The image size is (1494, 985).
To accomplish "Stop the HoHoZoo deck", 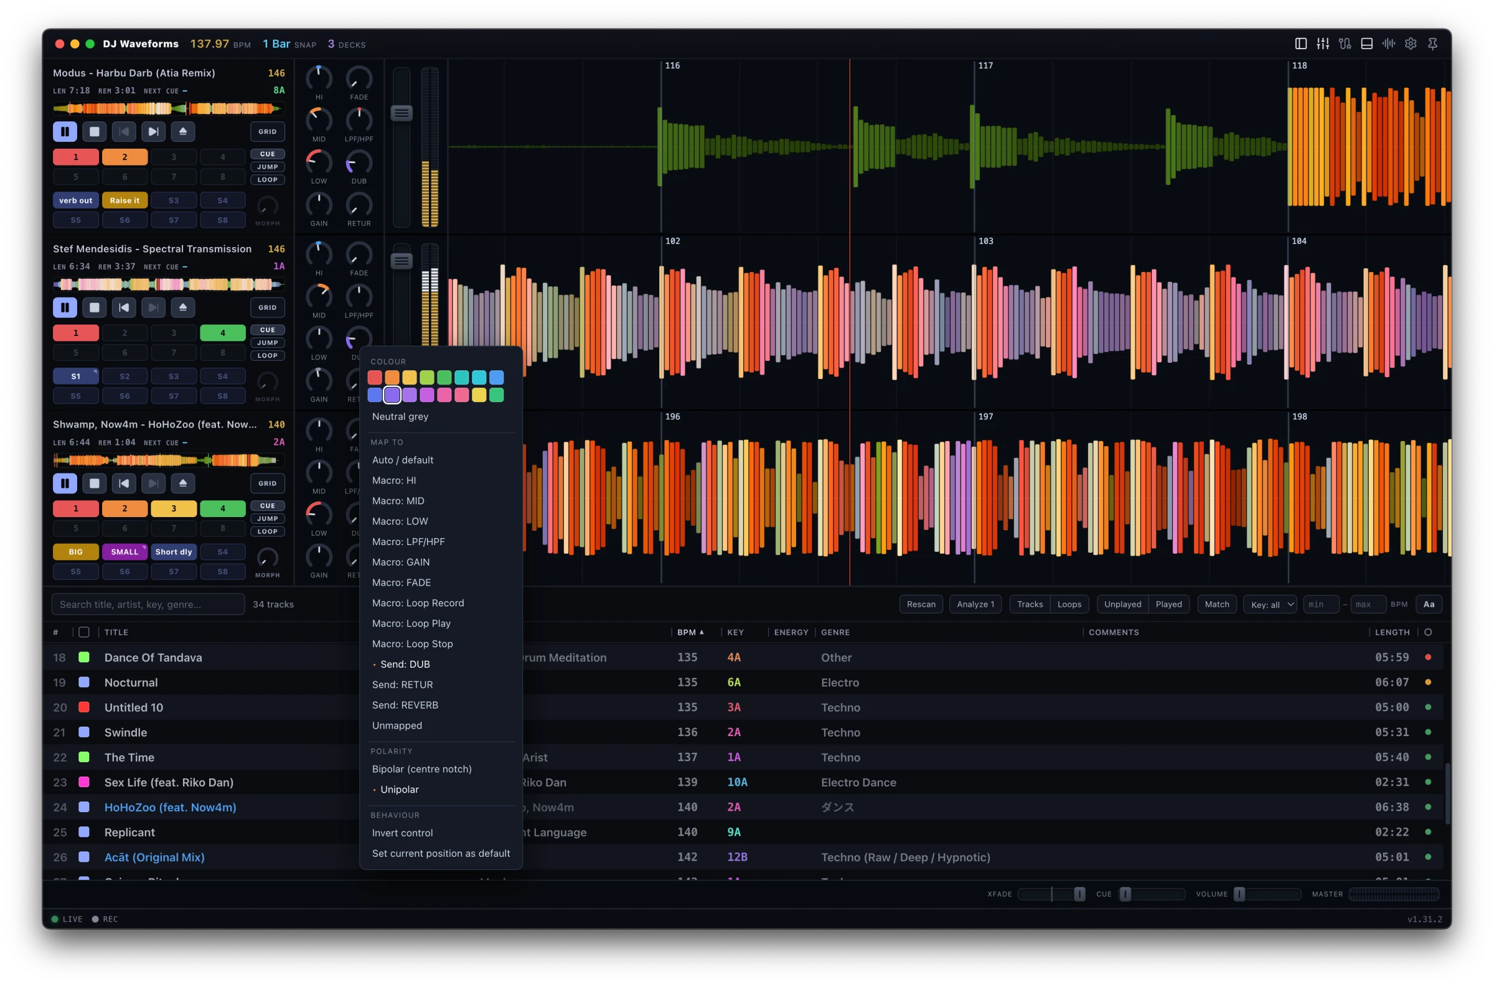I will pos(94,483).
